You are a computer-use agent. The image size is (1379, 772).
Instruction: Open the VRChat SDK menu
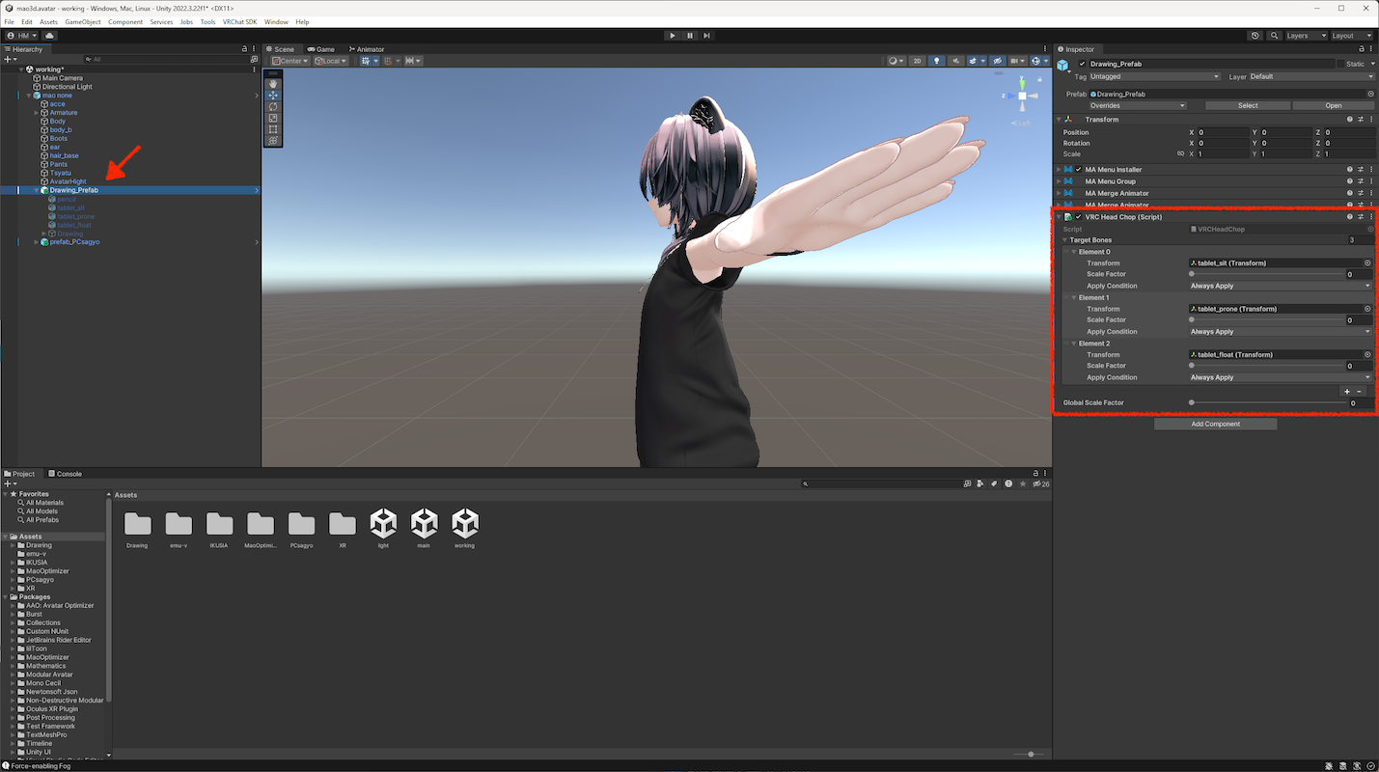pyautogui.click(x=239, y=21)
